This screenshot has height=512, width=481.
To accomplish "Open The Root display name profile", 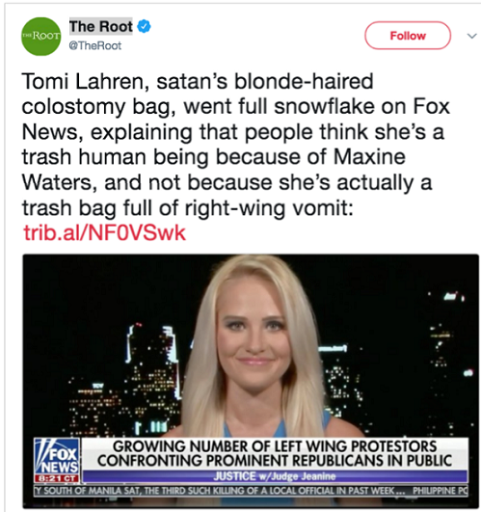I will (x=101, y=26).
